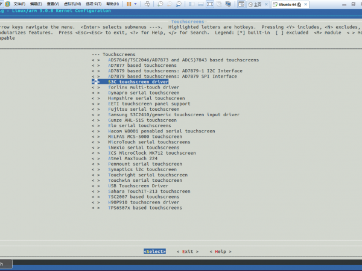Switch to the 主页 home tab
This screenshot has width=362, height=271.
point(257,4)
